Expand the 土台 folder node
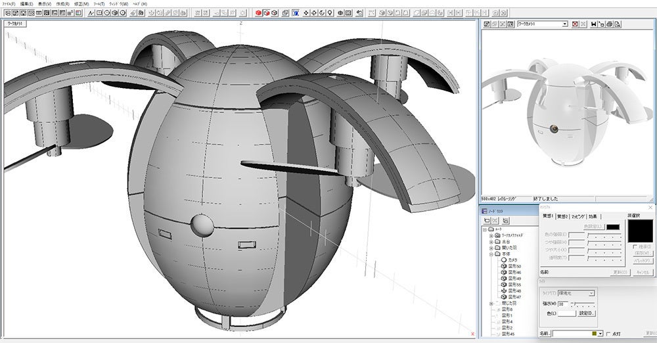The image size is (657, 343). (x=491, y=240)
